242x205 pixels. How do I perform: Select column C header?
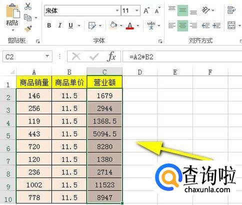[104, 72]
